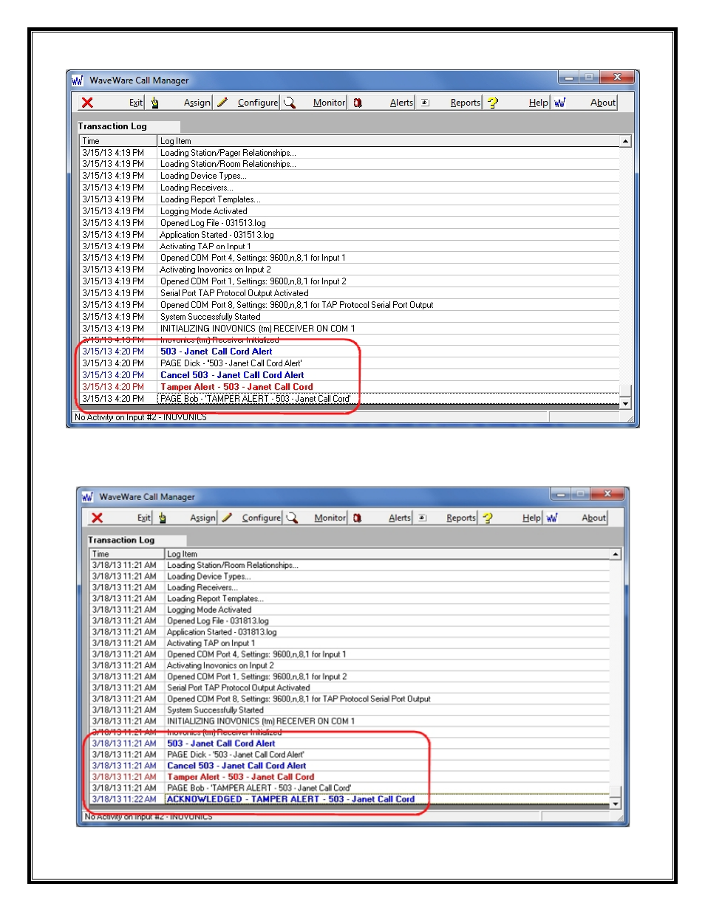
Task: Select 'Logging Mode Activated' row in 3/15/13 log
Action: coord(350,211)
